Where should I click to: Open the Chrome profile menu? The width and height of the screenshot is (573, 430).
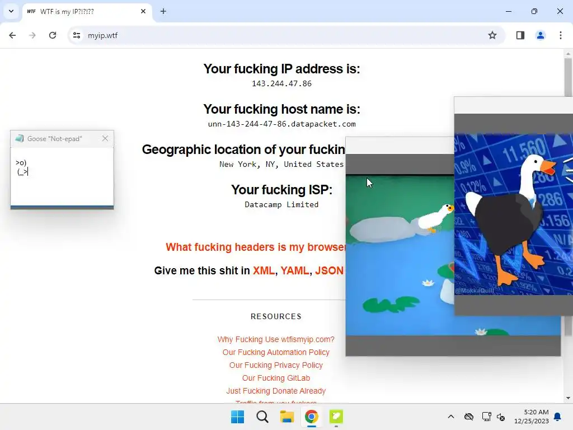coord(541,35)
